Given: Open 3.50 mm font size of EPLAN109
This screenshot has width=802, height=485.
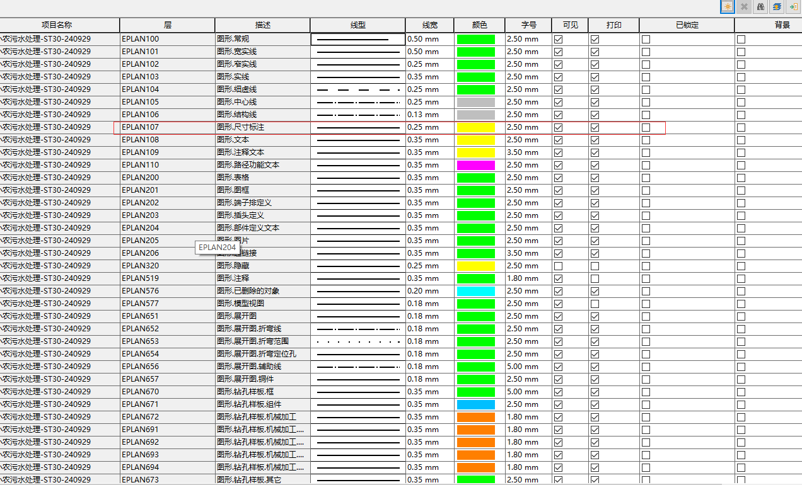Looking at the screenshot, I should click(x=528, y=152).
